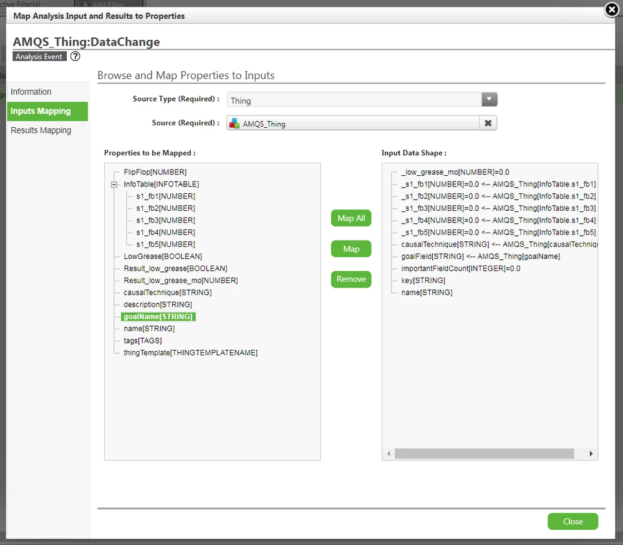
Task: Select name[STRING] in Input Data Shape
Action: (427, 292)
